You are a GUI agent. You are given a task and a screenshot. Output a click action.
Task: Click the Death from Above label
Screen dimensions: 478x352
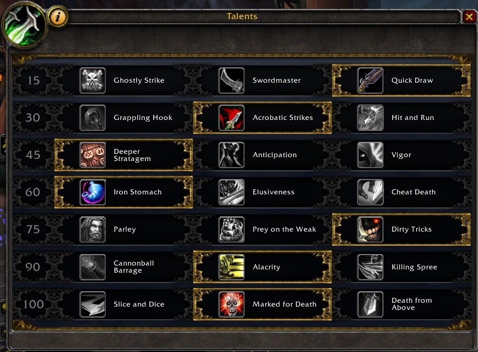[x=411, y=304]
